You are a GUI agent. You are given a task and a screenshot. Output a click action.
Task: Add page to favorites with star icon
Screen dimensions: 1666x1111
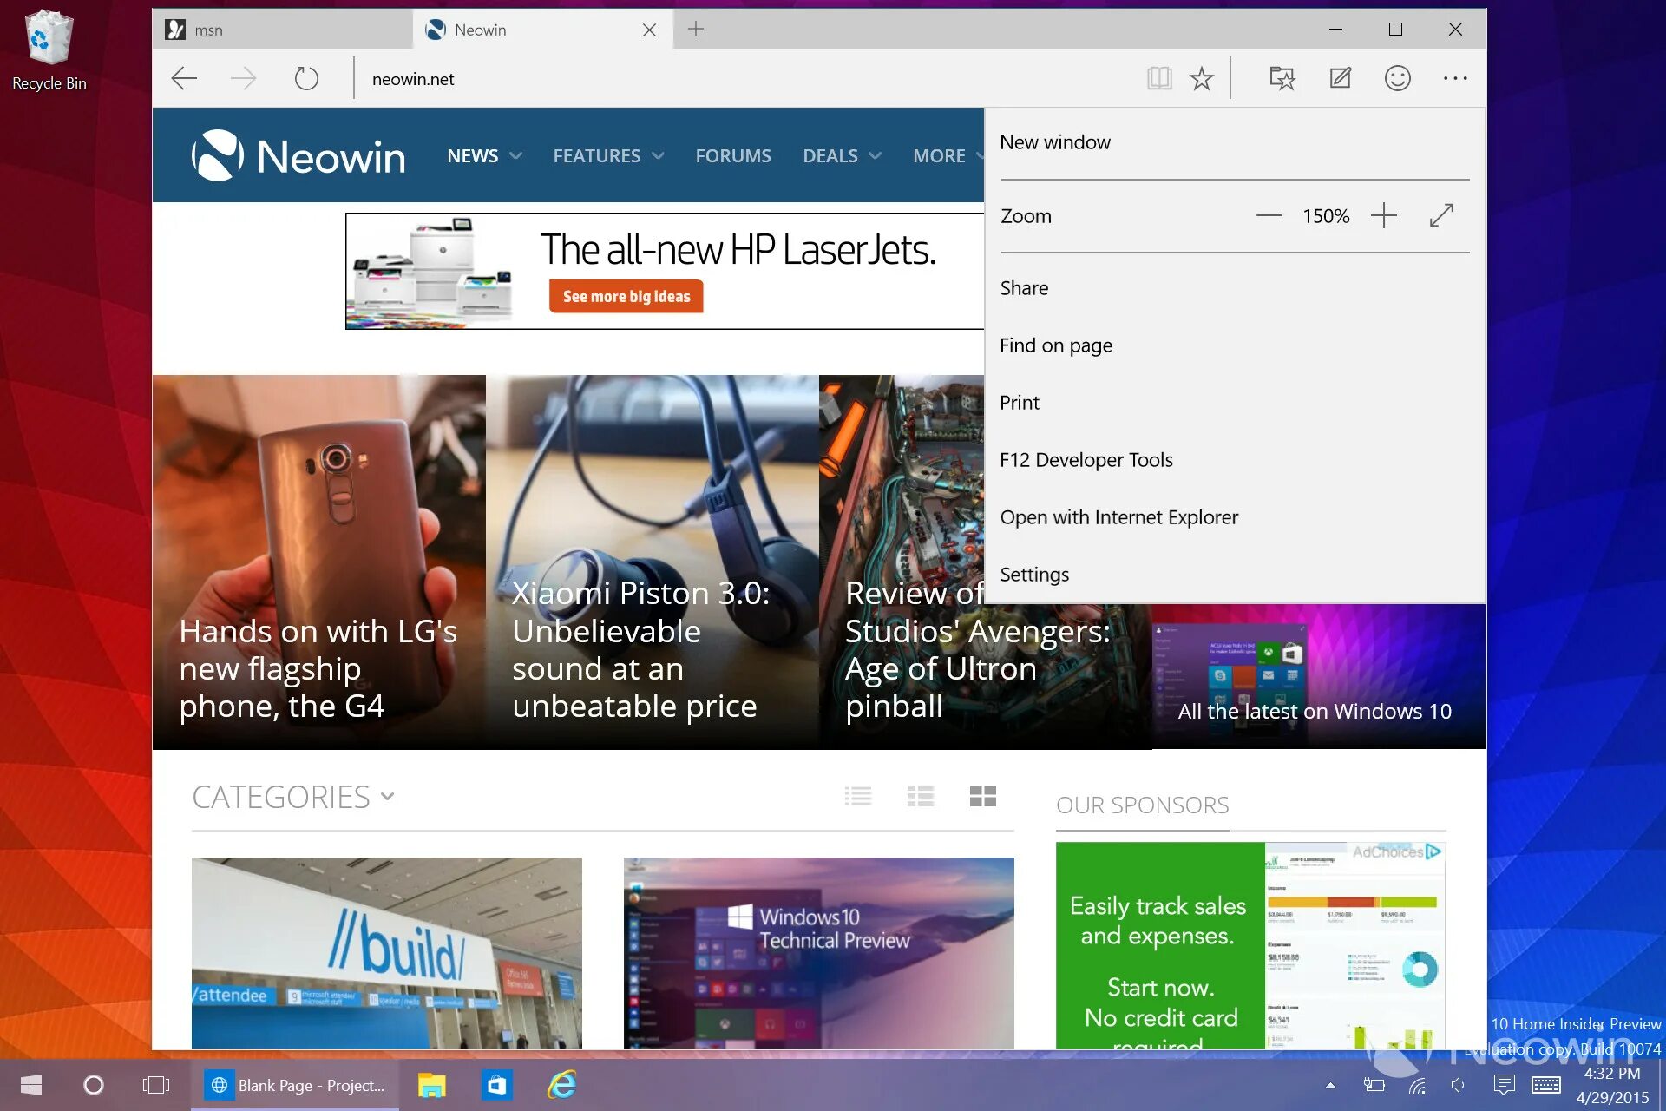1202,79
